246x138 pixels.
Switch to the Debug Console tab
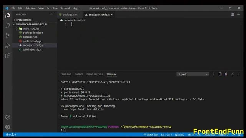click(x=95, y=74)
